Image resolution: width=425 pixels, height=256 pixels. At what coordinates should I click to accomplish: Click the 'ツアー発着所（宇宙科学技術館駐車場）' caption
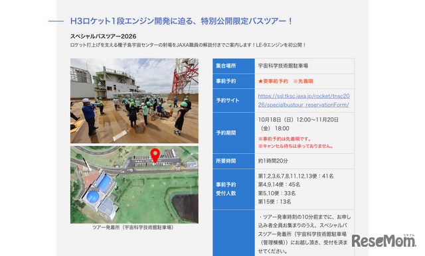[133, 227]
